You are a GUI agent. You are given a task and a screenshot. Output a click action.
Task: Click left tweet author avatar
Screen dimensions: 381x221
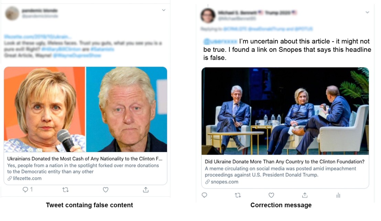(x=12, y=13)
